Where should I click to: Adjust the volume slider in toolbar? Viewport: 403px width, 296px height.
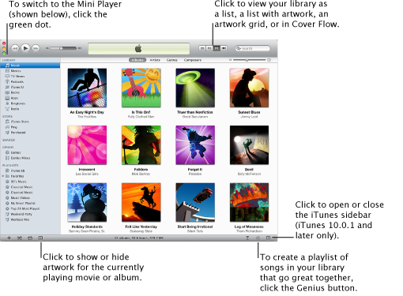(x=63, y=48)
